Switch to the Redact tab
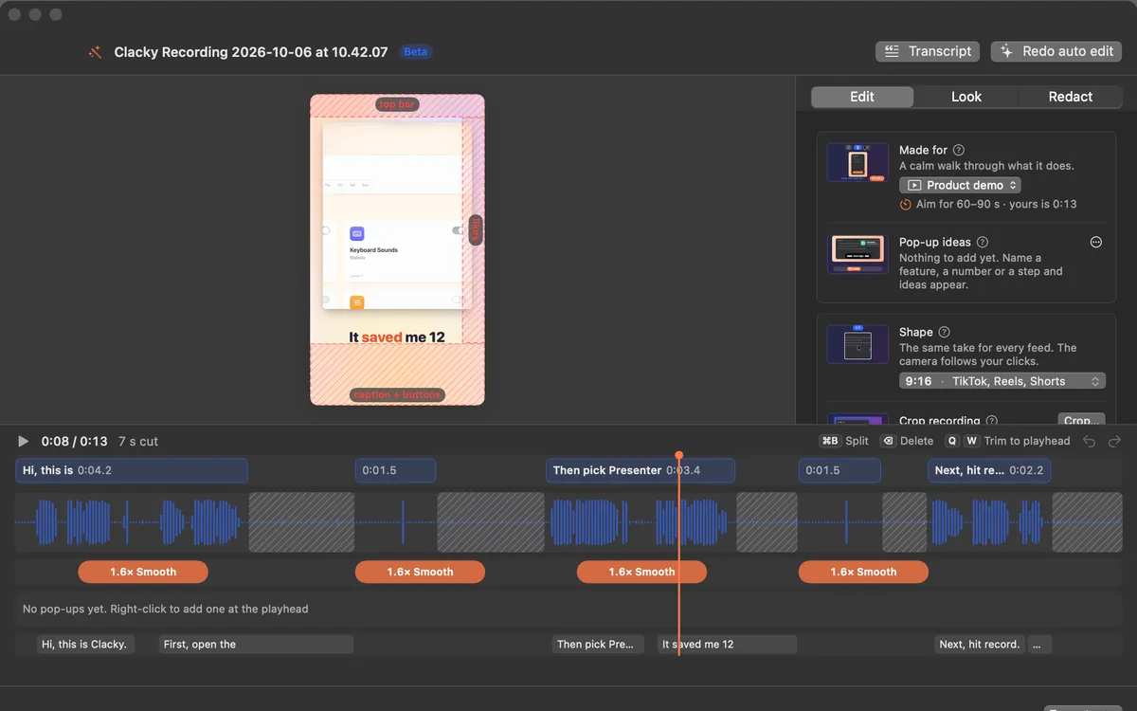1137x711 pixels. tap(1071, 97)
